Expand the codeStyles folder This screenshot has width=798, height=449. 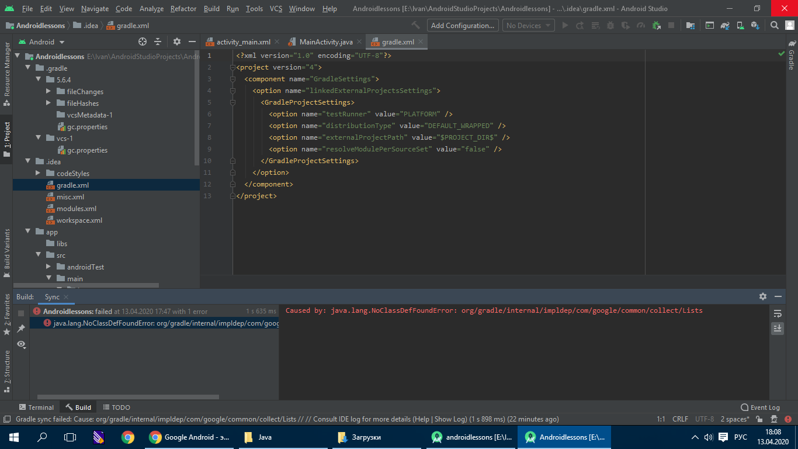tap(38, 174)
